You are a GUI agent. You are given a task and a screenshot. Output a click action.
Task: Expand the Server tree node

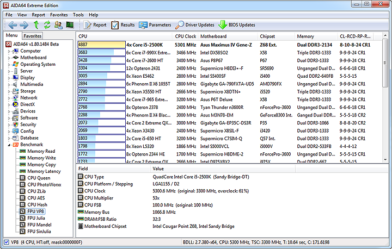(x=9, y=71)
